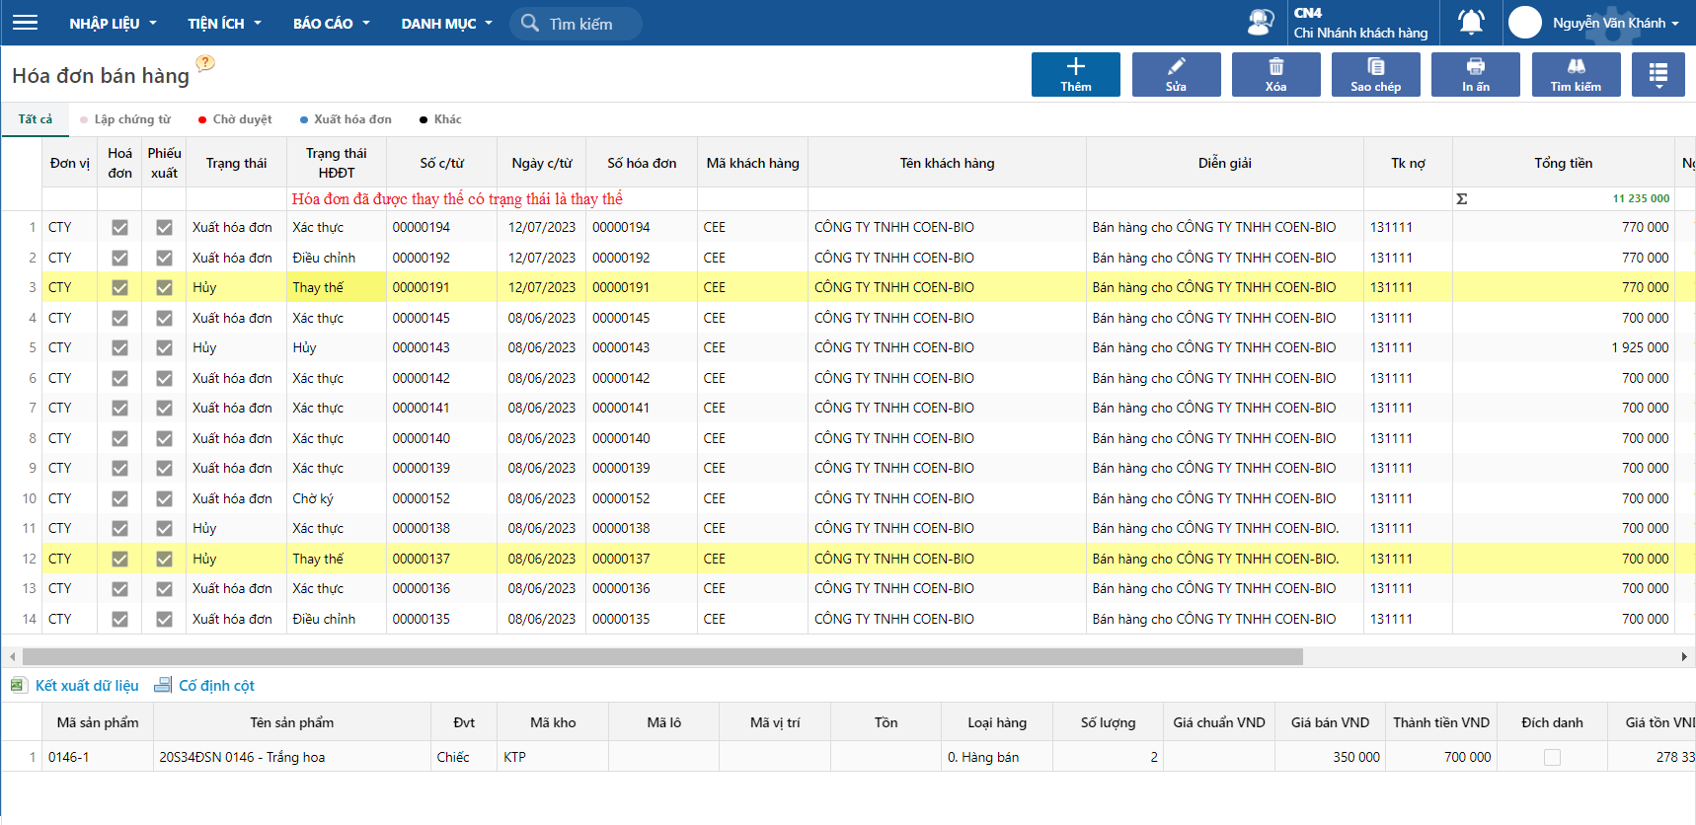This screenshot has height=825, width=1696.
Task: Click the Tìm kiếm binoculars icon
Action: click(1576, 67)
